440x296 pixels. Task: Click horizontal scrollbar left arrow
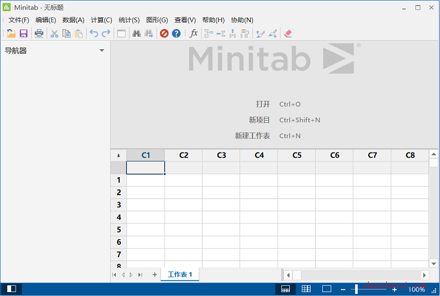(288, 275)
